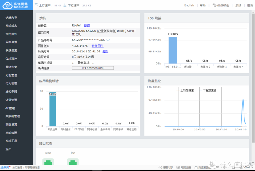Expand QoS流控 in the sidebar
Image resolution: width=255 pixels, height=171 pixels.
click(x=11, y=59)
